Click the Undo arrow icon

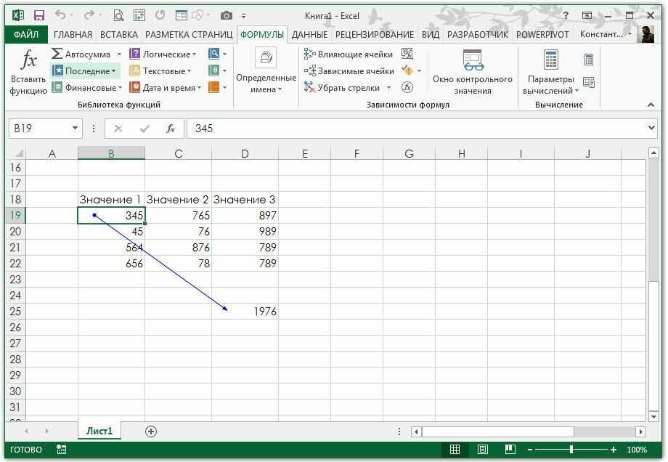pos(60,15)
